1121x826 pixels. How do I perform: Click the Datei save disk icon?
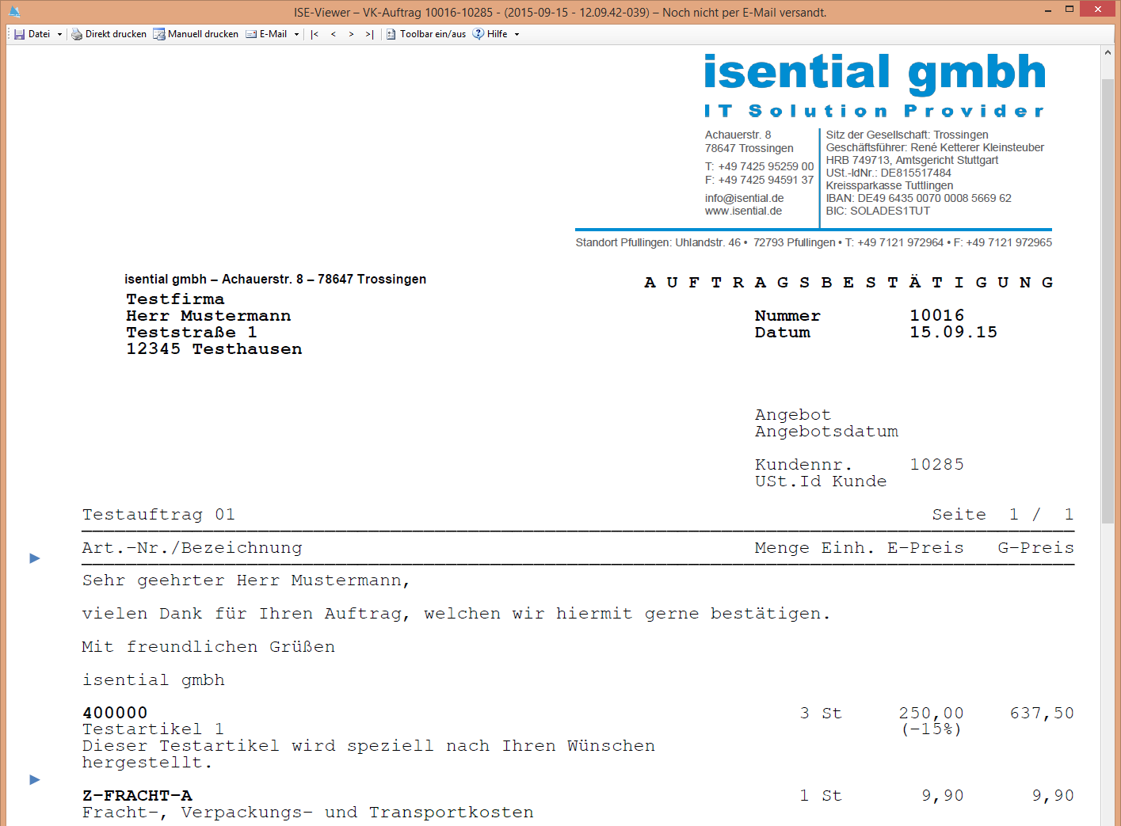pyautogui.click(x=19, y=34)
